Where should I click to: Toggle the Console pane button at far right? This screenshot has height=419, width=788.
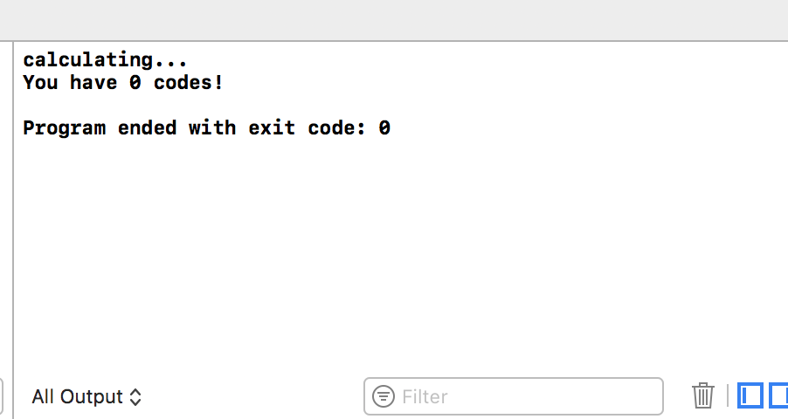pyautogui.click(x=779, y=395)
